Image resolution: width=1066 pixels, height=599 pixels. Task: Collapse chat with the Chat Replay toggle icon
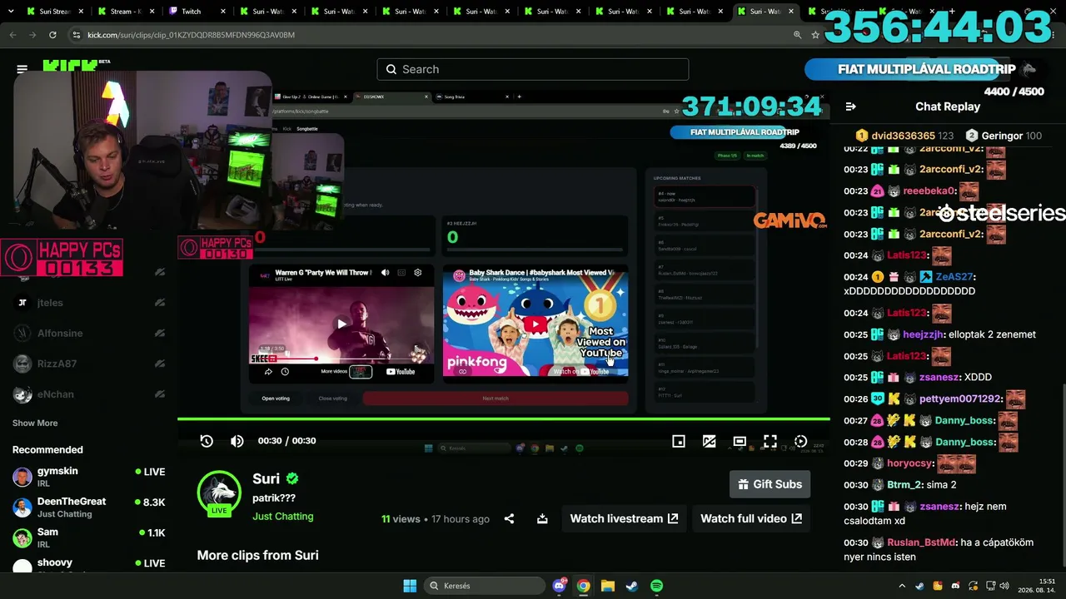pyautogui.click(x=850, y=106)
